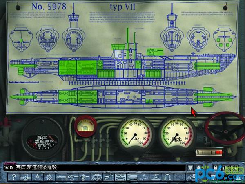Click the bell-shaped toolbar icon
The image size is (245, 184).
(x=156, y=177)
